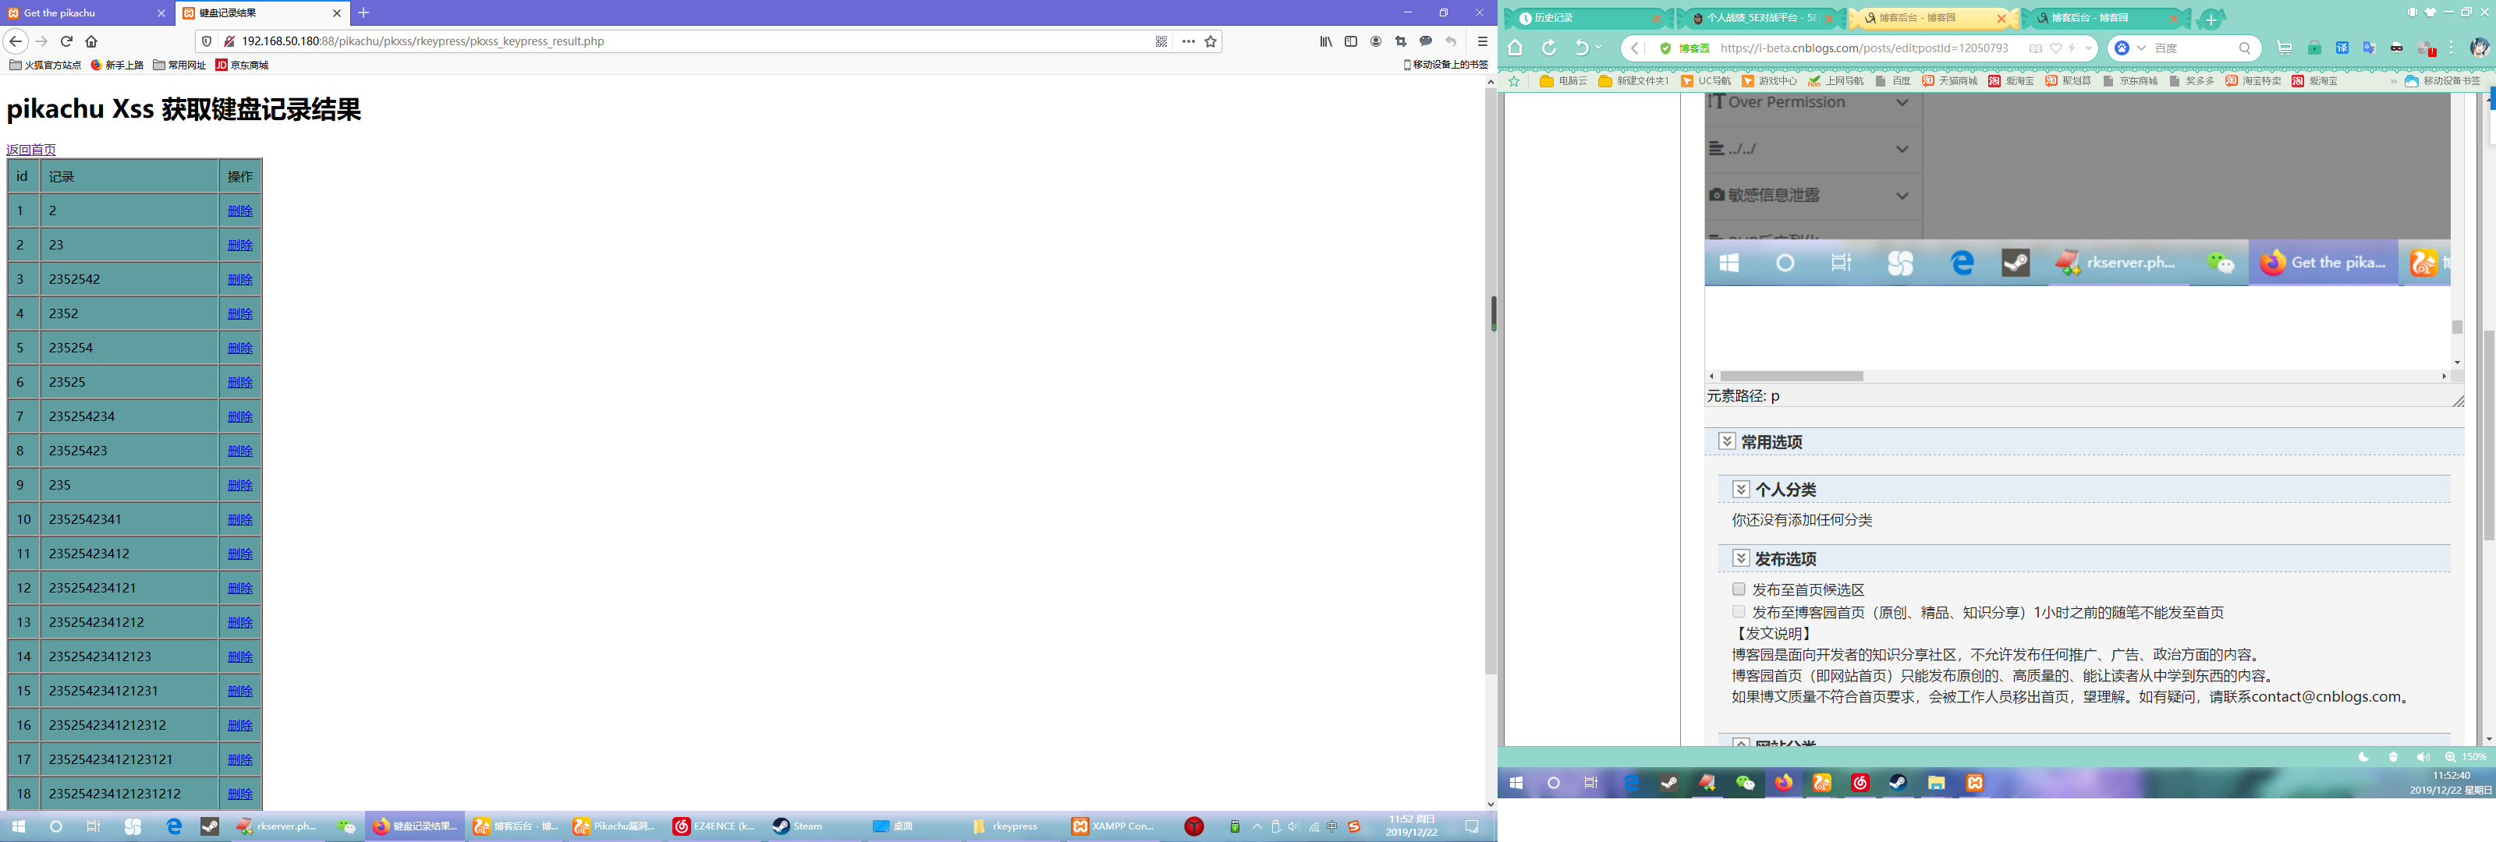
Task: Check 发布至博客园首页 checkbox
Action: [x=1739, y=611]
